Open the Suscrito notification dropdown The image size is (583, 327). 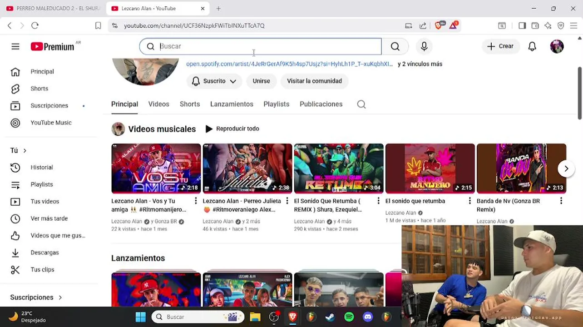click(x=214, y=81)
